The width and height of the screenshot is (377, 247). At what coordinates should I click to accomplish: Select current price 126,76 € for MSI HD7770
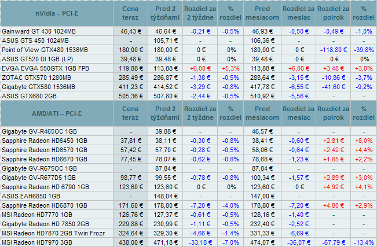(131, 215)
